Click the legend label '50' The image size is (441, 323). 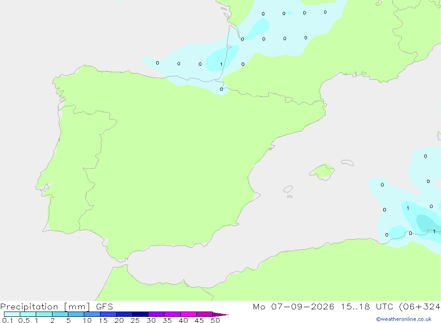(215, 320)
